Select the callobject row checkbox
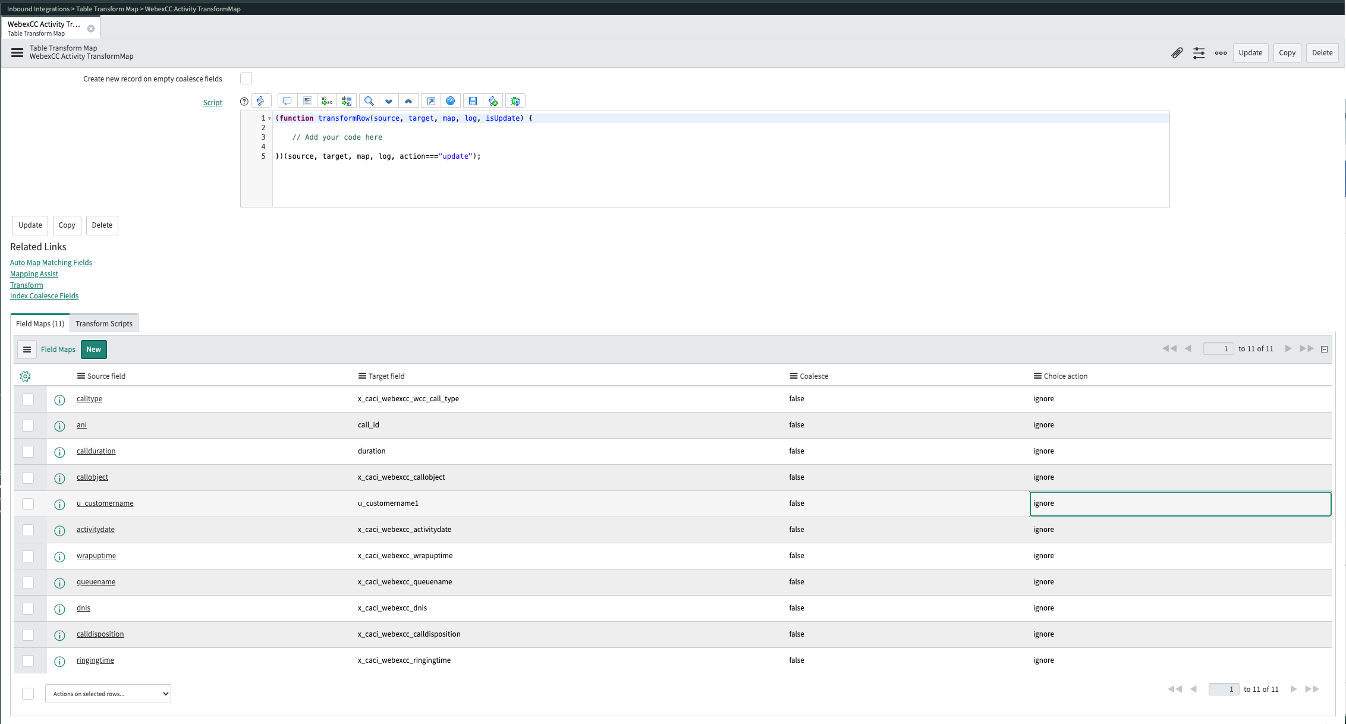 [28, 478]
